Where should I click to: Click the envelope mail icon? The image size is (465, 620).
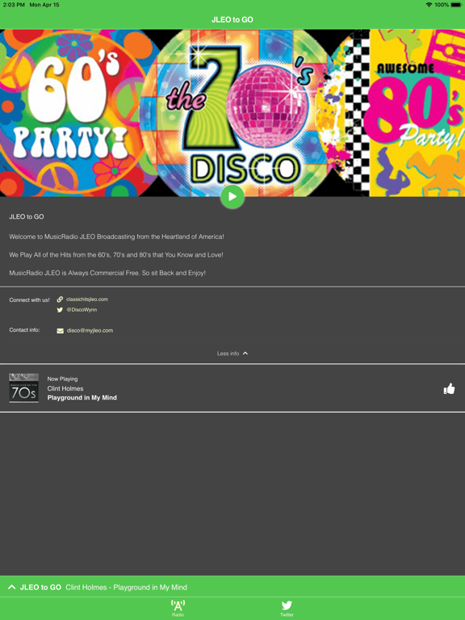(x=60, y=330)
